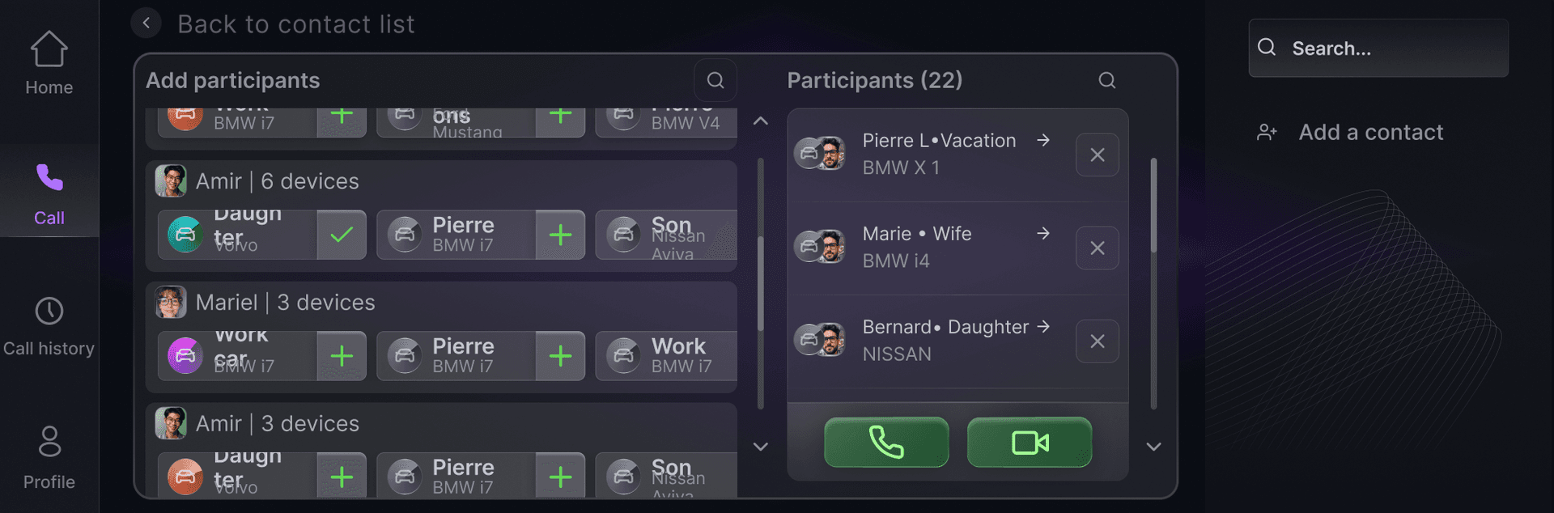Open Call history in sidebar
Screen dimensions: 1554x513
pos(49,325)
